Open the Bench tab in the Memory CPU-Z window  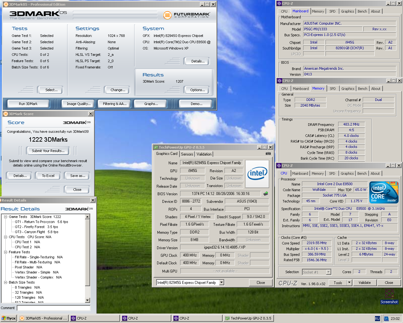click(362, 89)
